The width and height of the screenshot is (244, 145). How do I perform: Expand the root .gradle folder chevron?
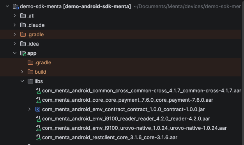[x=15, y=34]
